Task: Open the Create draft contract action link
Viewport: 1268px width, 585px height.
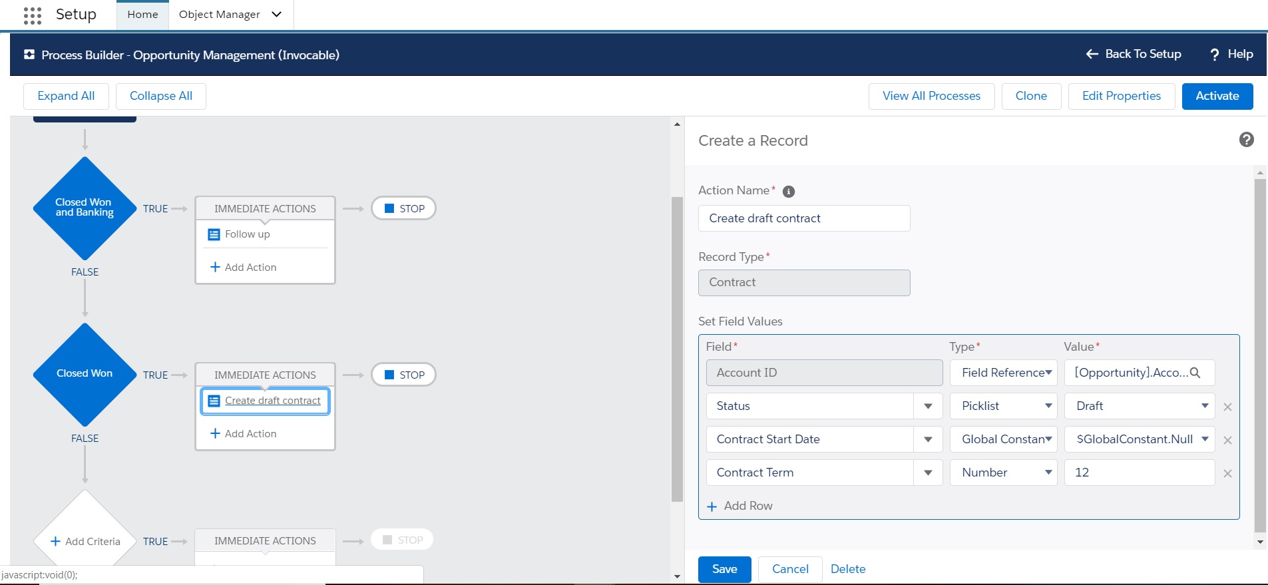Action: coord(273,401)
